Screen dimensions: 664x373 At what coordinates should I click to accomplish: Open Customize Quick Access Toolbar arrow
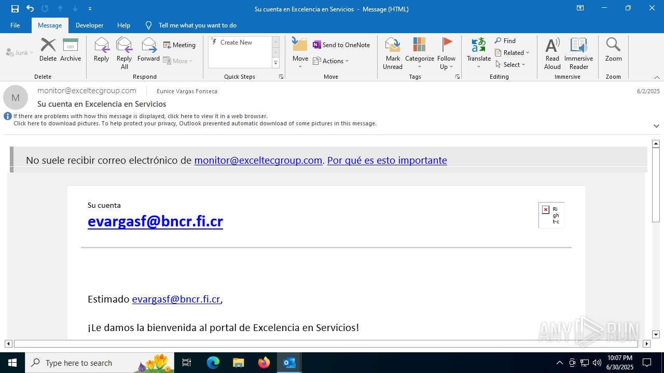90,9
